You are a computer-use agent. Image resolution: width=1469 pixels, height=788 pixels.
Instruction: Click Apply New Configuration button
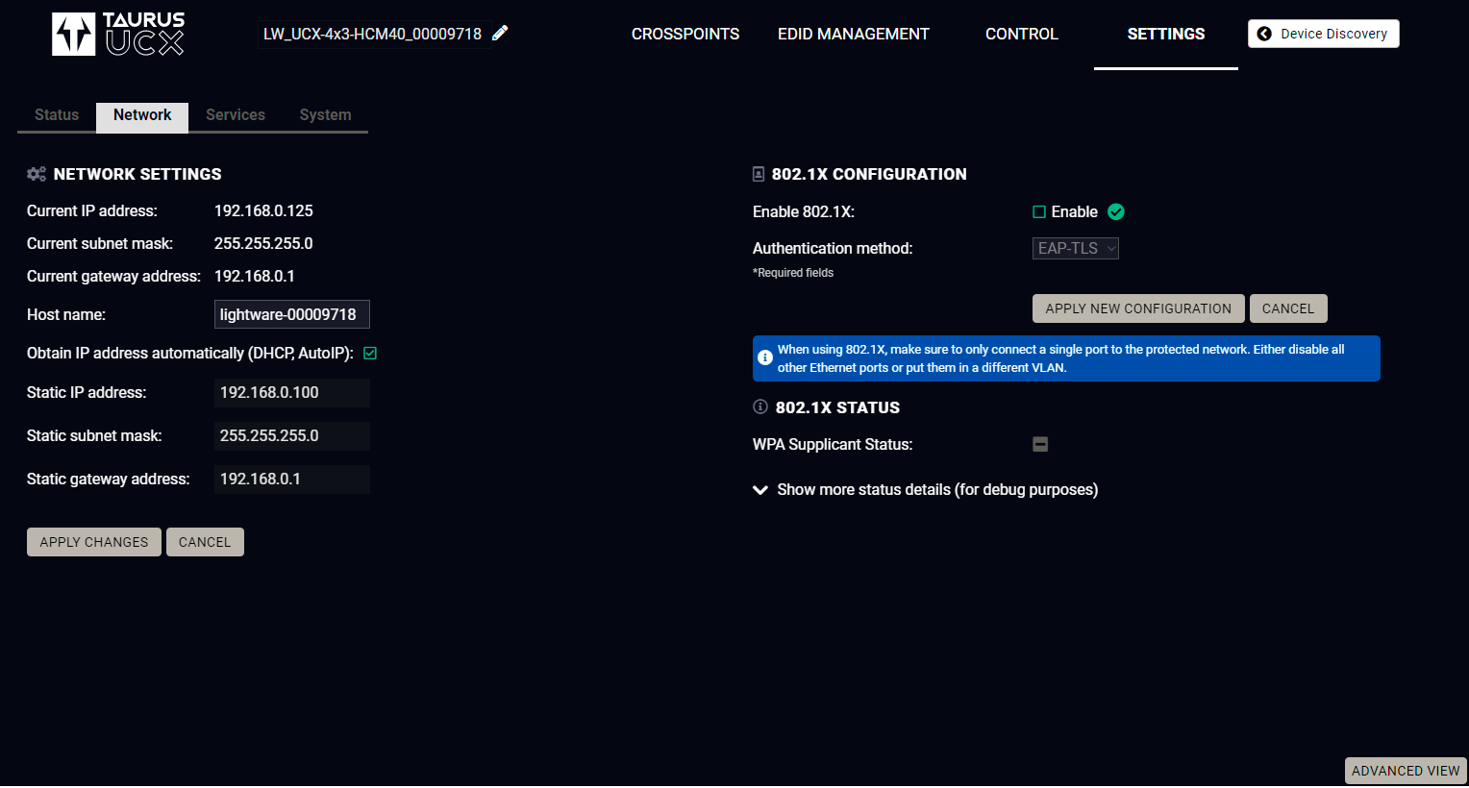pyautogui.click(x=1138, y=308)
